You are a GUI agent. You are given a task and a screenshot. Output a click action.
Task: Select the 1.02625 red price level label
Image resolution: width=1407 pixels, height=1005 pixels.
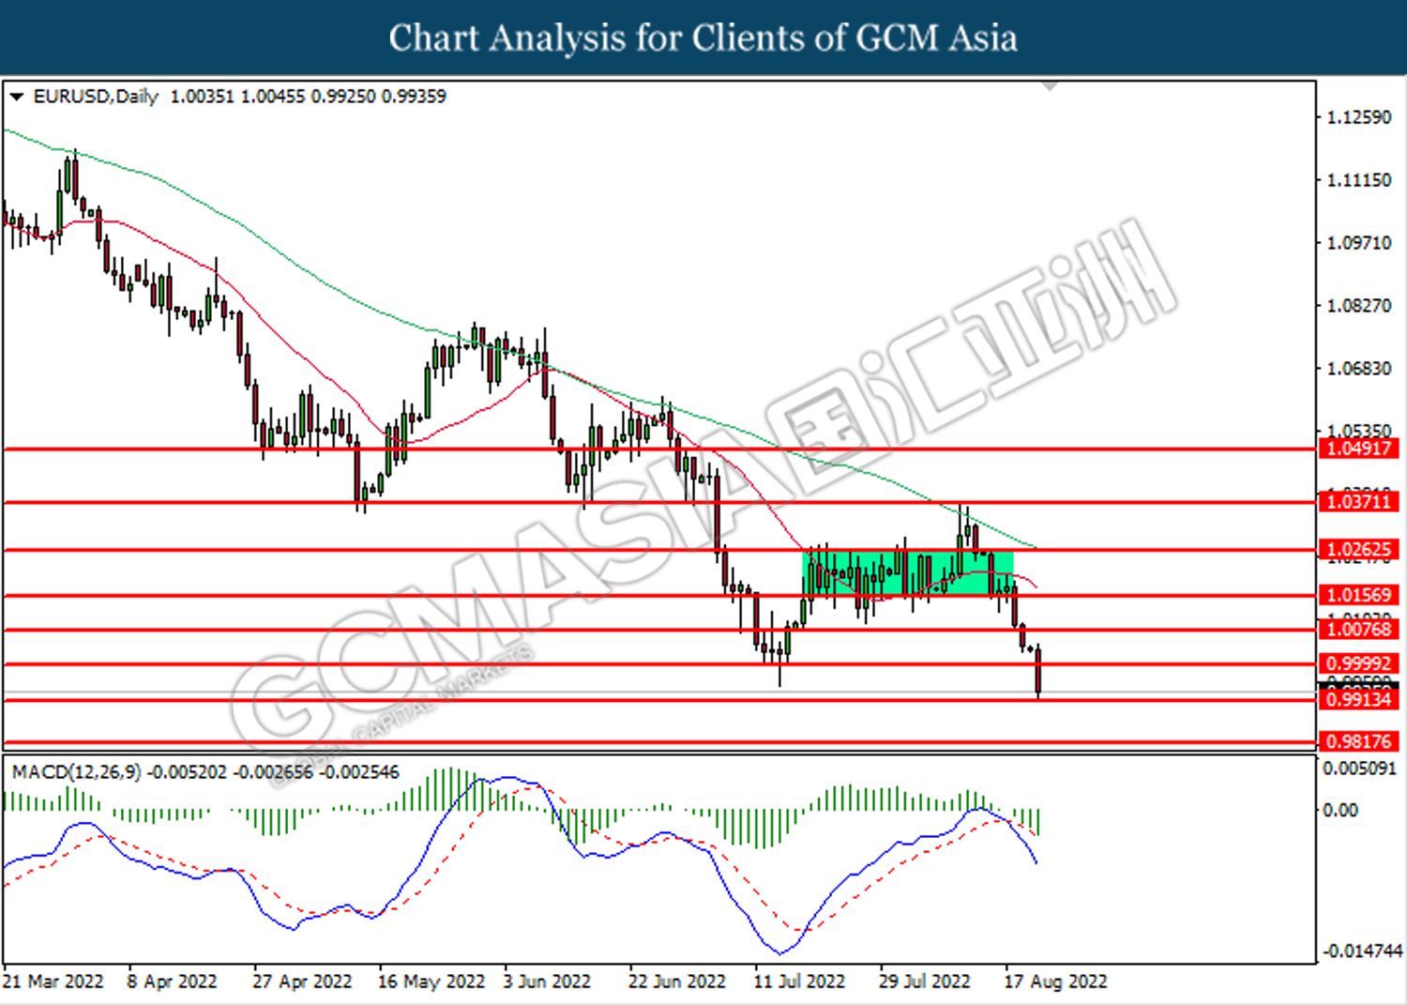pos(1359,549)
